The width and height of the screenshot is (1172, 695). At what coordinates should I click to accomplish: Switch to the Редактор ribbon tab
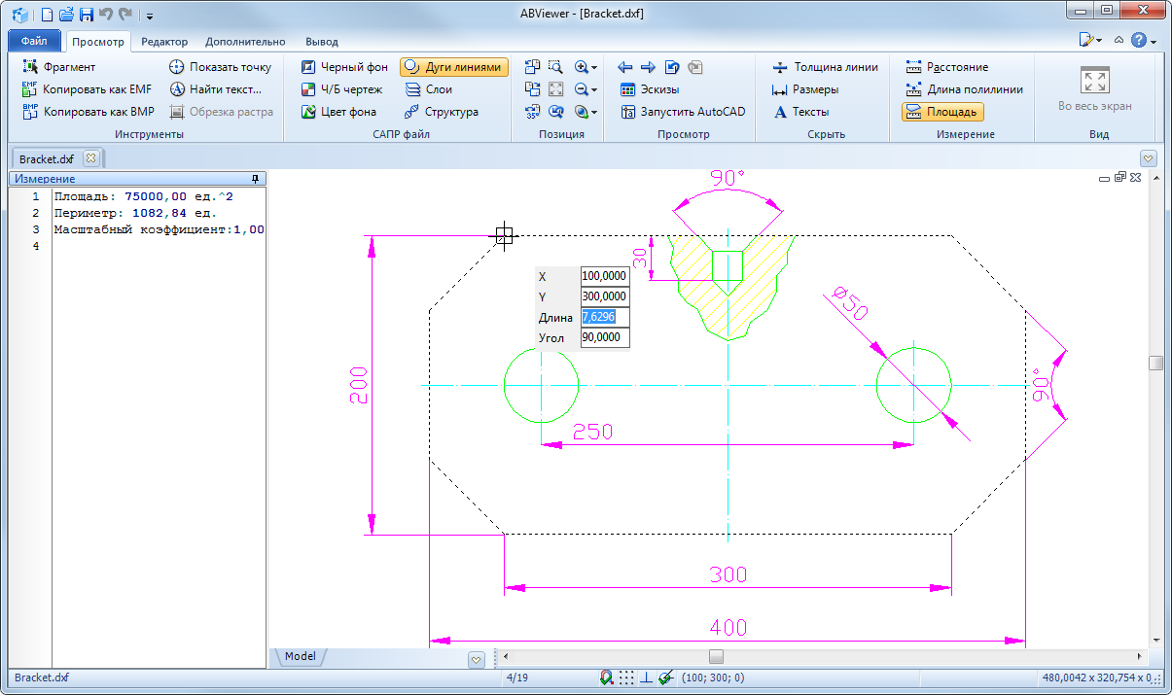(x=163, y=42)
